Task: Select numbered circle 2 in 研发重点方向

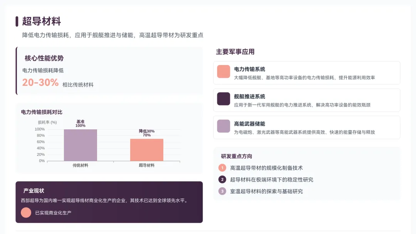Action: tap(222, 179)
